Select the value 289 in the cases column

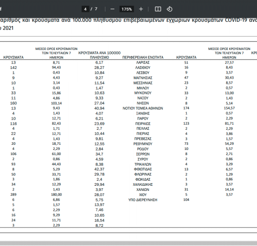pos(13,195)
